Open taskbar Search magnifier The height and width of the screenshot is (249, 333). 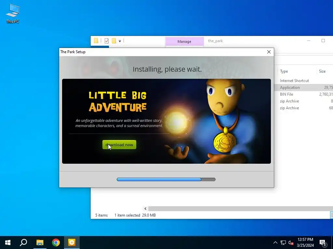pyautogui.click(x=23, y=243)
